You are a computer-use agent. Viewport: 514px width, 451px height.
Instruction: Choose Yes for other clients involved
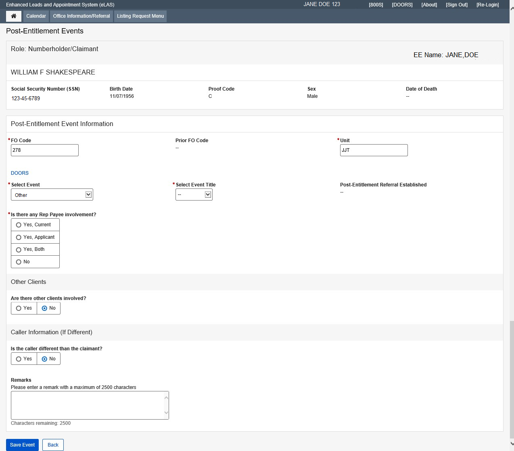[19, 308]
